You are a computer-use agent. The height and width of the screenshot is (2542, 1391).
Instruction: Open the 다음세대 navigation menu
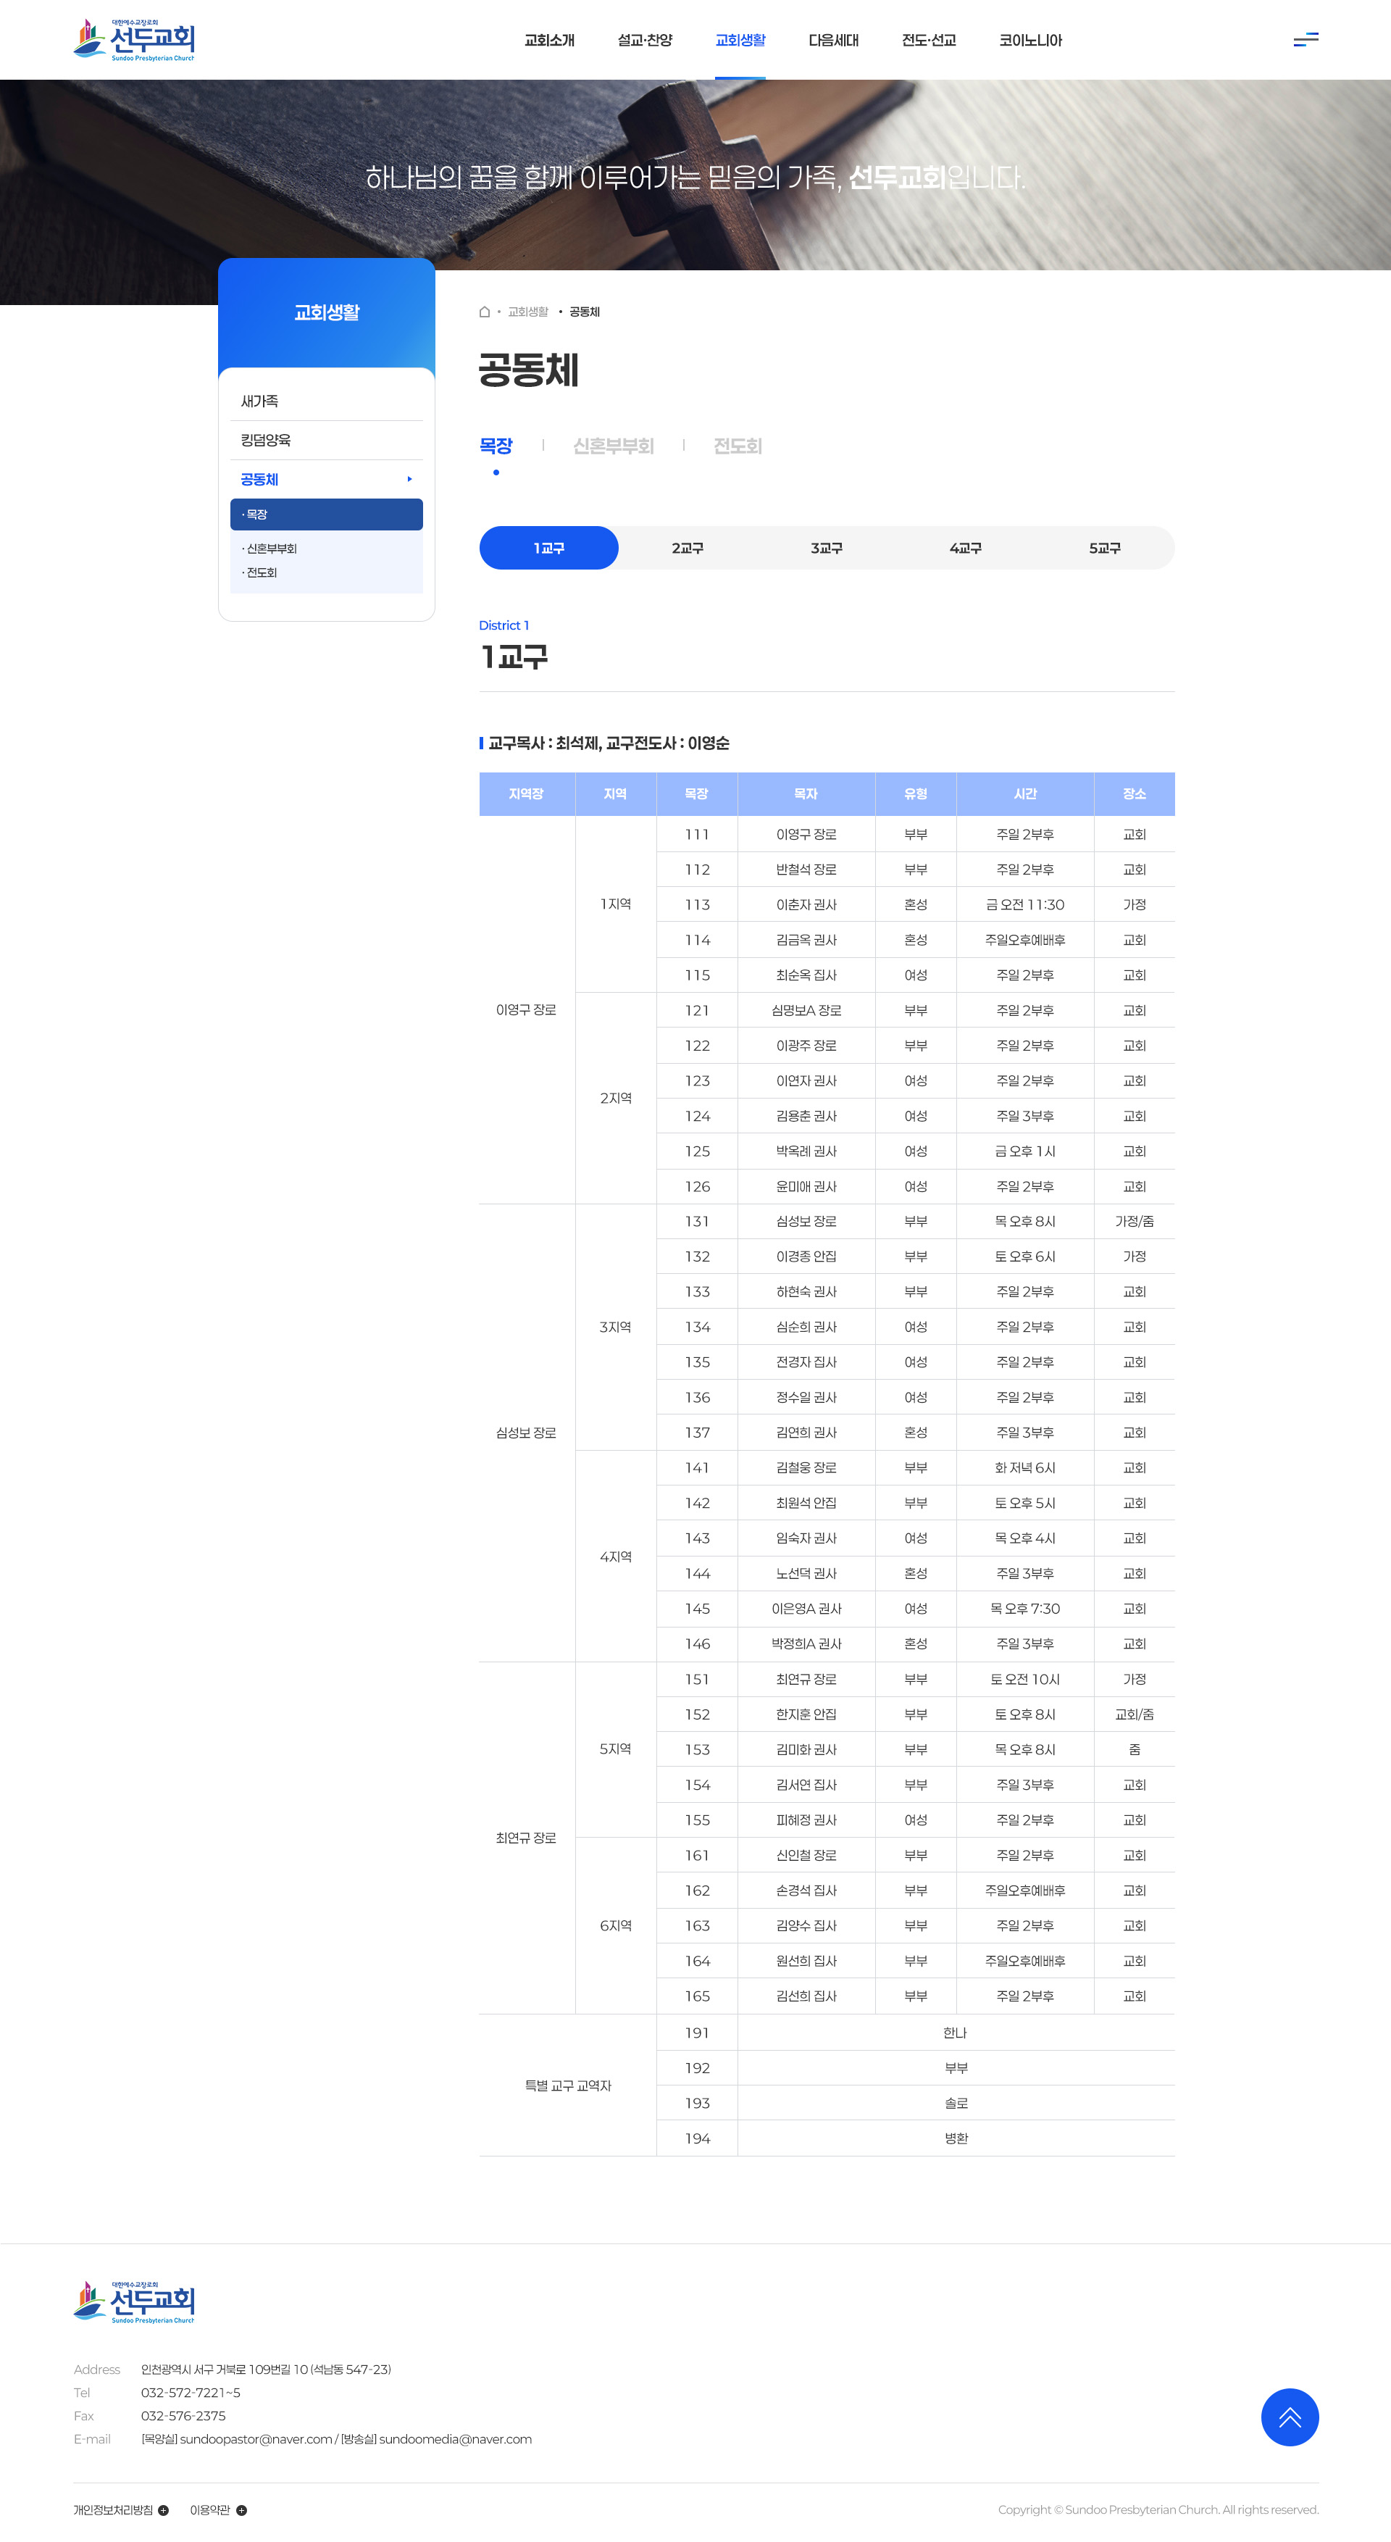(x=834, y=41)
